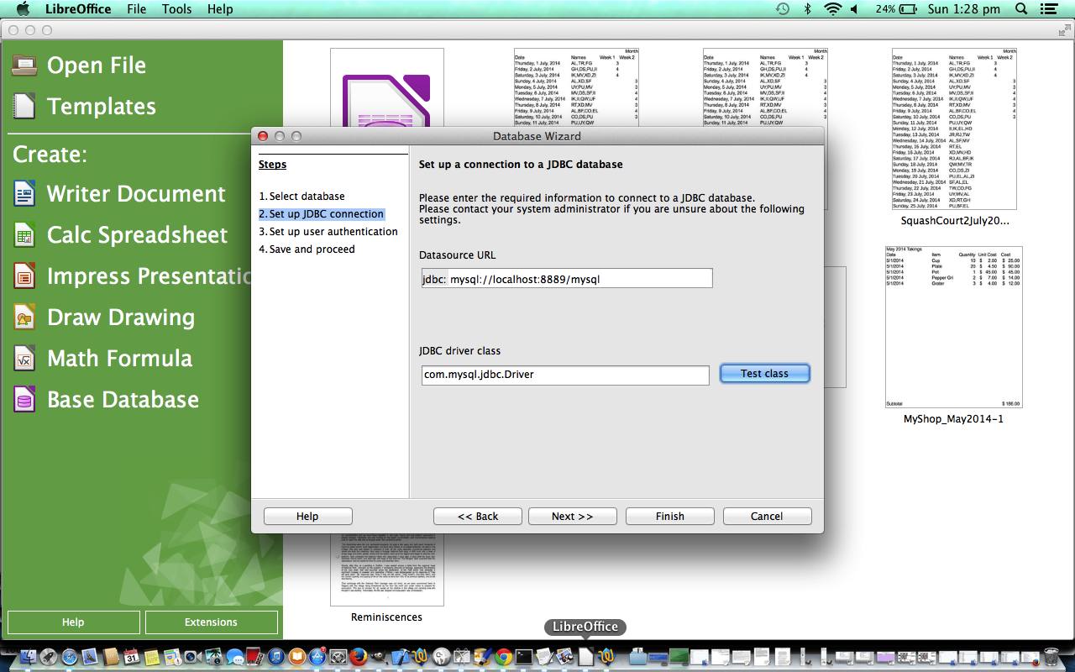Select step 4 Save and proceed

pos(307,249)
